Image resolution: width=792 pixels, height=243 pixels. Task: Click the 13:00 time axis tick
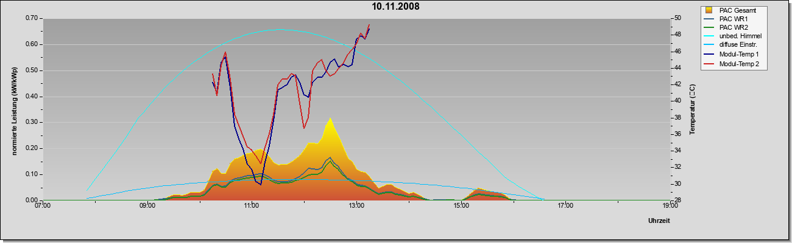click(x=356, y=205)
